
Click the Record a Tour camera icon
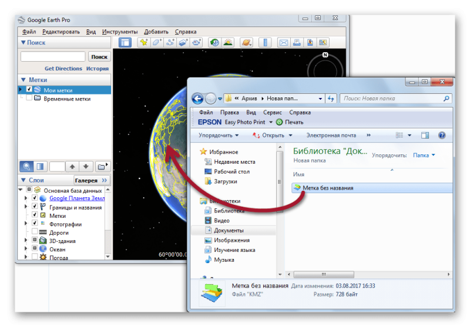coord(196,42)
